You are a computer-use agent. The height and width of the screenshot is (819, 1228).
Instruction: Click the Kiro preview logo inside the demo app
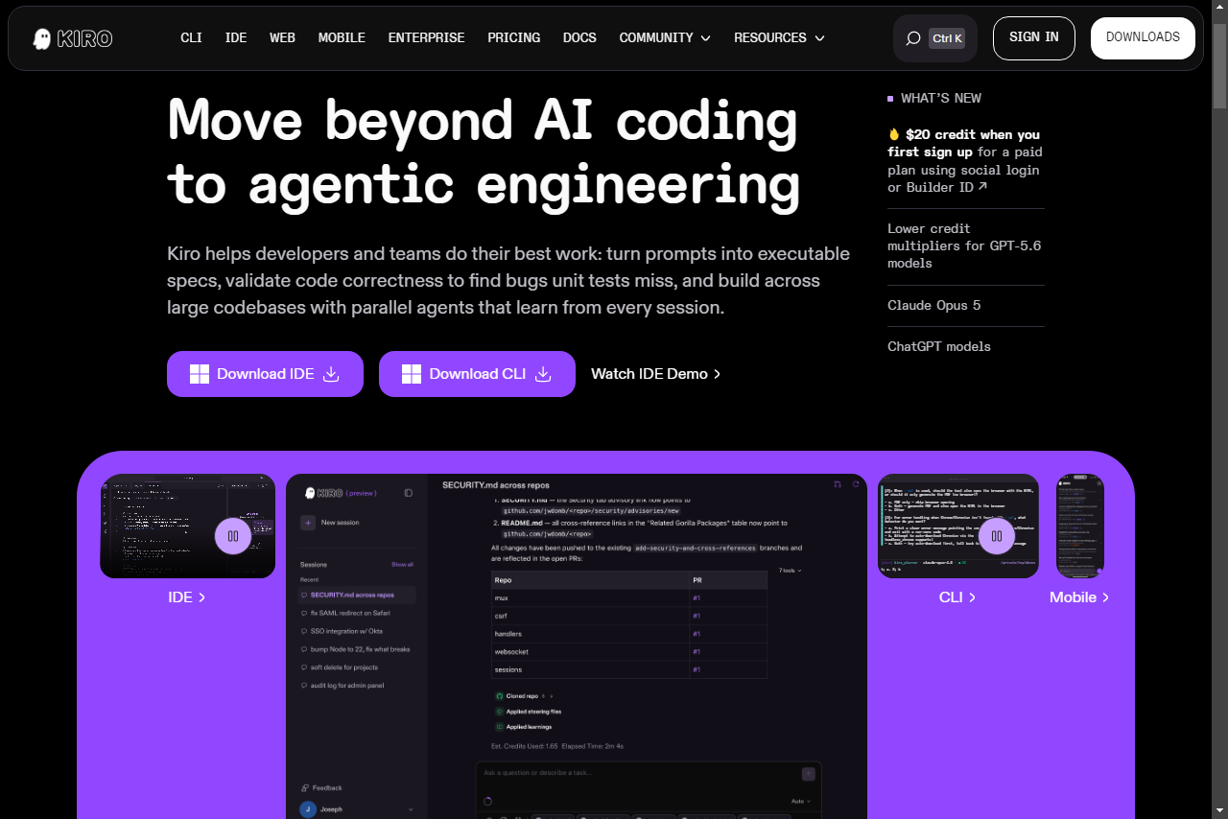coord(340,493)
